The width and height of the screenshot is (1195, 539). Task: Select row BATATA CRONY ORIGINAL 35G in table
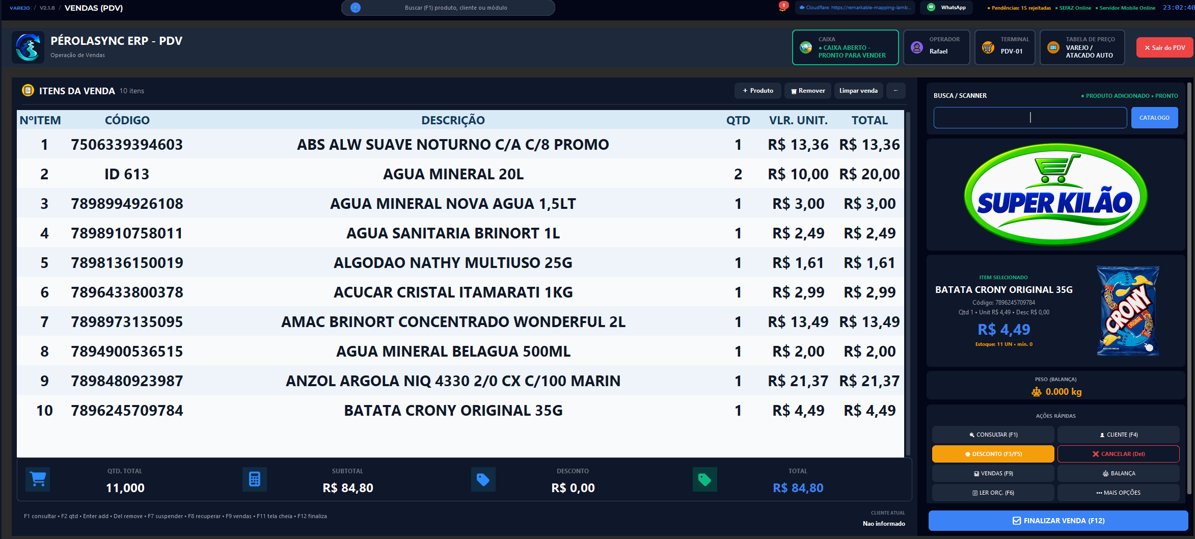pos(460,410)
